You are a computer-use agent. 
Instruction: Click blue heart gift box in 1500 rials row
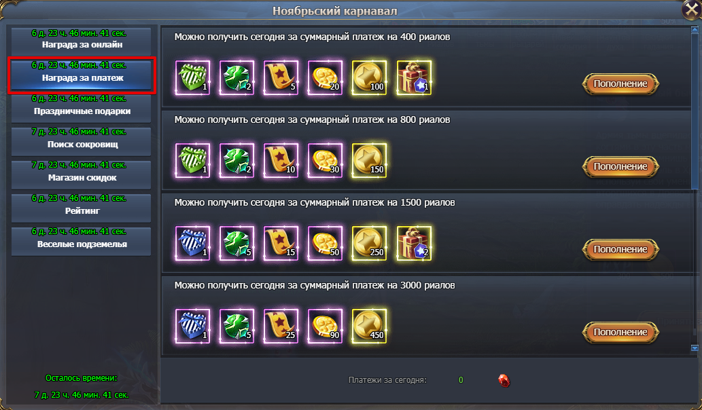point(192,243)
